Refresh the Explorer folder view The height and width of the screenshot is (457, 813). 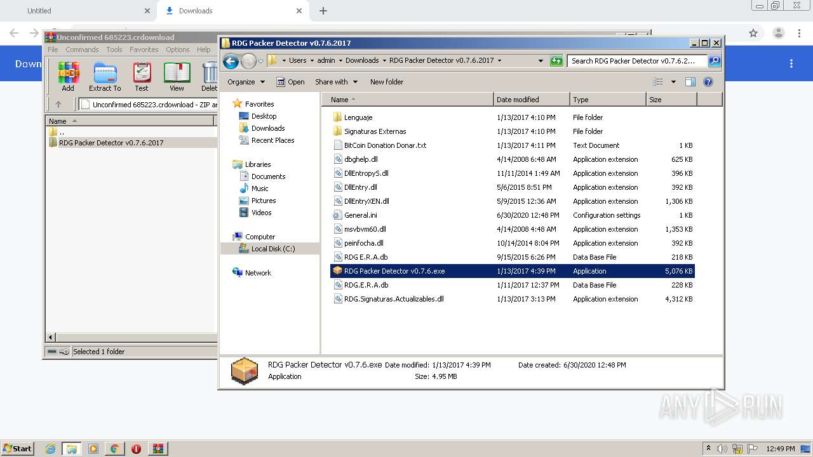pos(556,61)
